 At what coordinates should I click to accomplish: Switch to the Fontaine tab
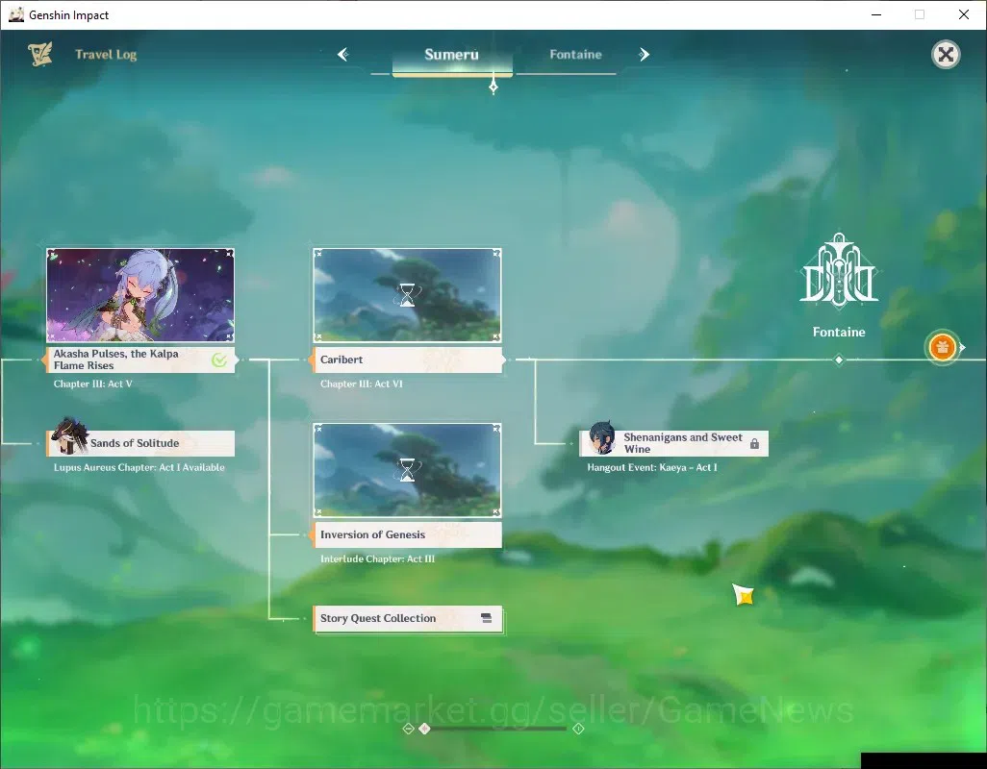point(575,55)
